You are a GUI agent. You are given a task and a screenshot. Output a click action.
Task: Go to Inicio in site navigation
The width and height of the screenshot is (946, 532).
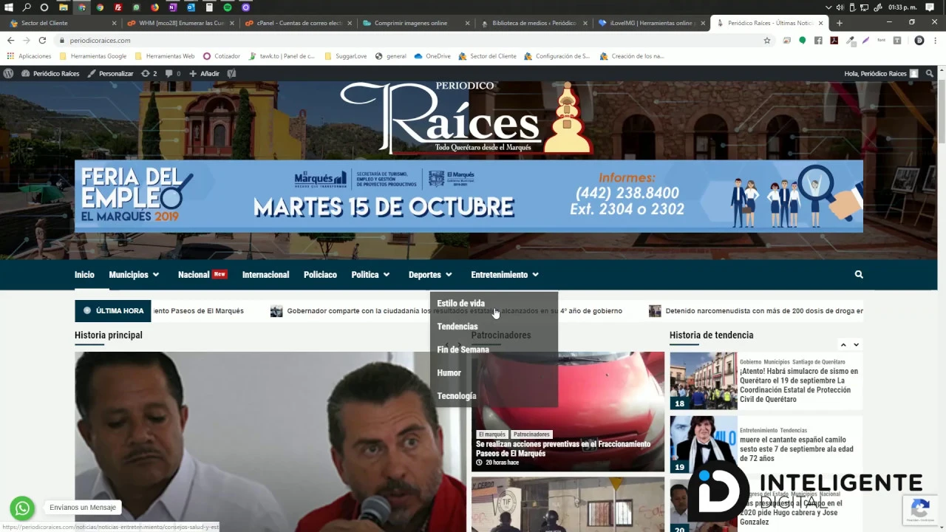coord(84,275)
